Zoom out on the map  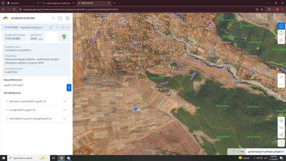[x=281, y=84]
